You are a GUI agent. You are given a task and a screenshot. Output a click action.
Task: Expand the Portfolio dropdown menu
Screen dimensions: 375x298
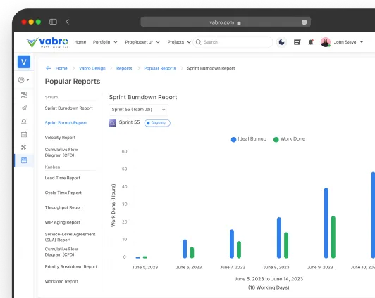[105, 42]
